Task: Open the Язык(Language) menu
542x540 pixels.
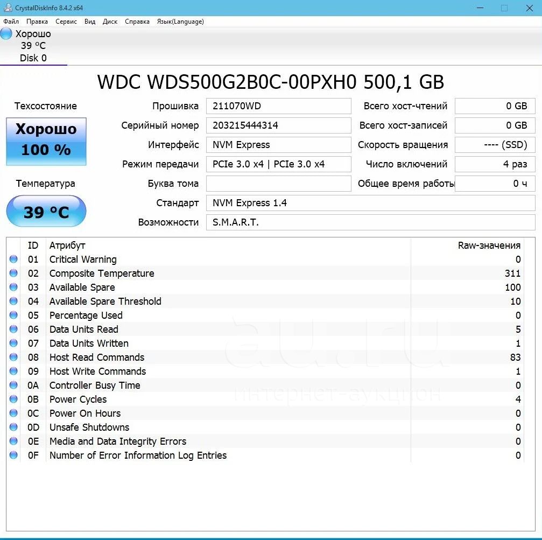Action: click(x=180, y=22)
